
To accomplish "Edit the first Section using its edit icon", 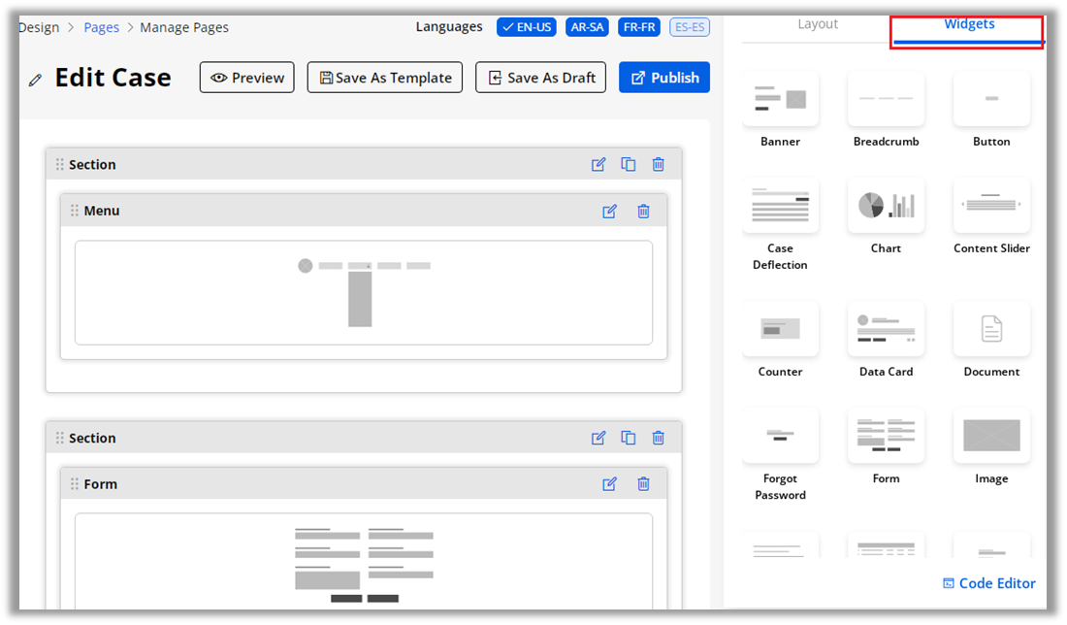I will (x=598, y=165).
